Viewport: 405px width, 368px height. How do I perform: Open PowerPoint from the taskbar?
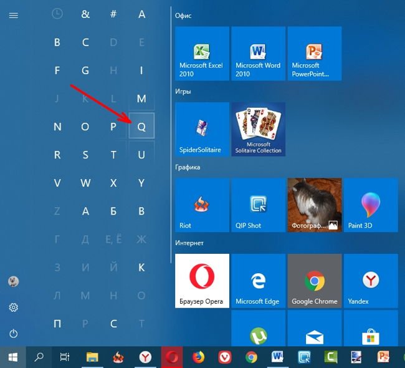click(383, 357)
